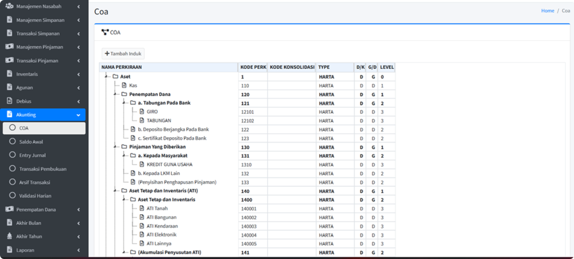Click the Manajemen Pinjaman money icon
Viewport: 574px width, 259px height.
tap(9, 47)
